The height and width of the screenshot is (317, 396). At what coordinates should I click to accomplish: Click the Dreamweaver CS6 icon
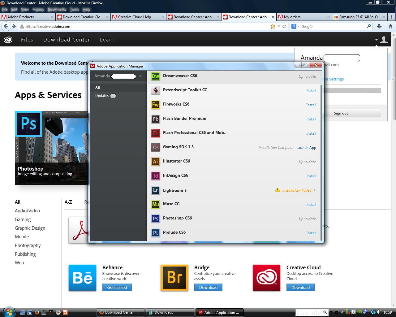pyautogui.click(x=155, y=76)
